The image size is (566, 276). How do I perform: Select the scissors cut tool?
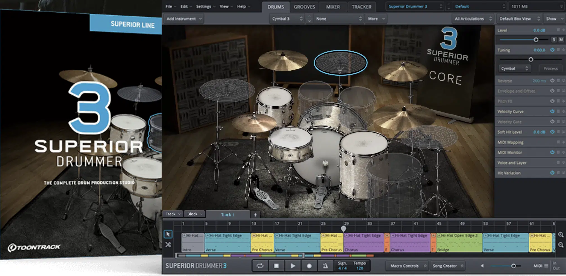168,245
